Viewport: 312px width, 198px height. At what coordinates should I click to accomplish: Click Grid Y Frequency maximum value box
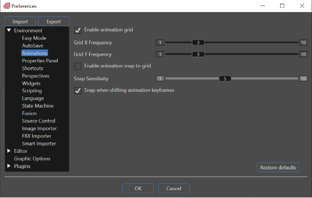pos(303,54)
